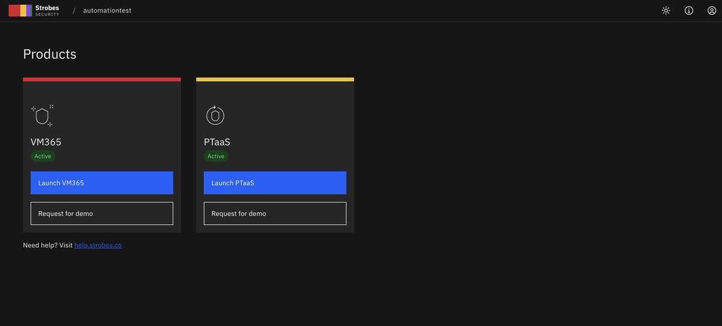Toggle the light theme sun icon
The width and height of the screenshot is (722, 326).
pos(666,10)
